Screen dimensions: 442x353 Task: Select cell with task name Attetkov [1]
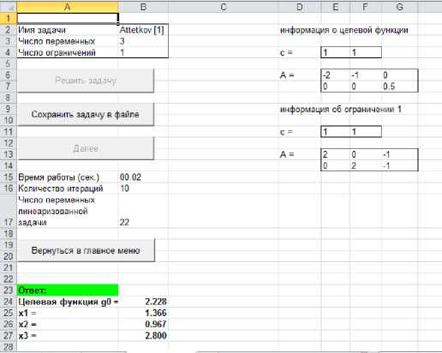click(143, 30)
